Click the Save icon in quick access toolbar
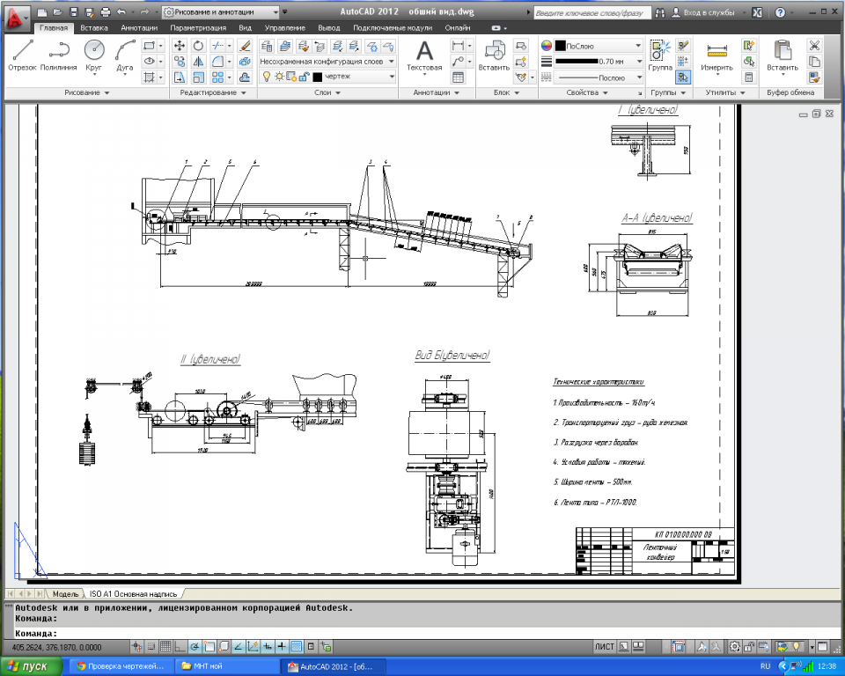This screenshot has width=845, height=676. [74, 11]
